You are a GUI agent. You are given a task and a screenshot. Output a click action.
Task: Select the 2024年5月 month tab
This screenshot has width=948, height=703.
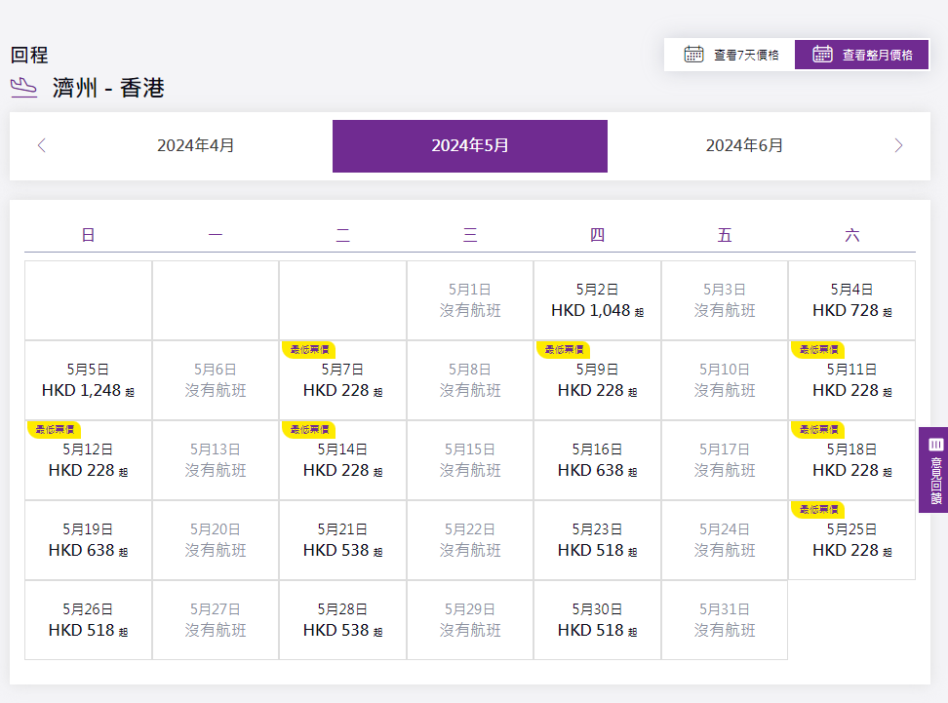[470, 146]
